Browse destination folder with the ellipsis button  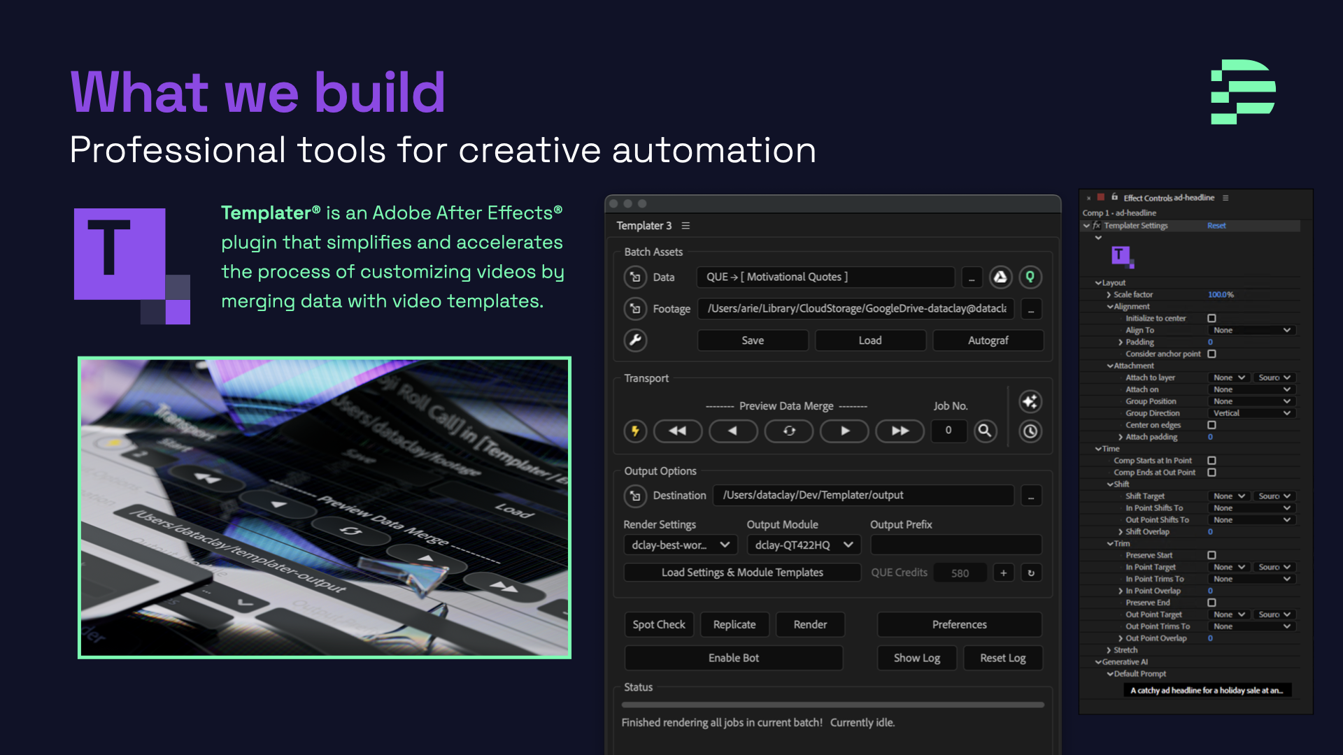point(1031,496)
